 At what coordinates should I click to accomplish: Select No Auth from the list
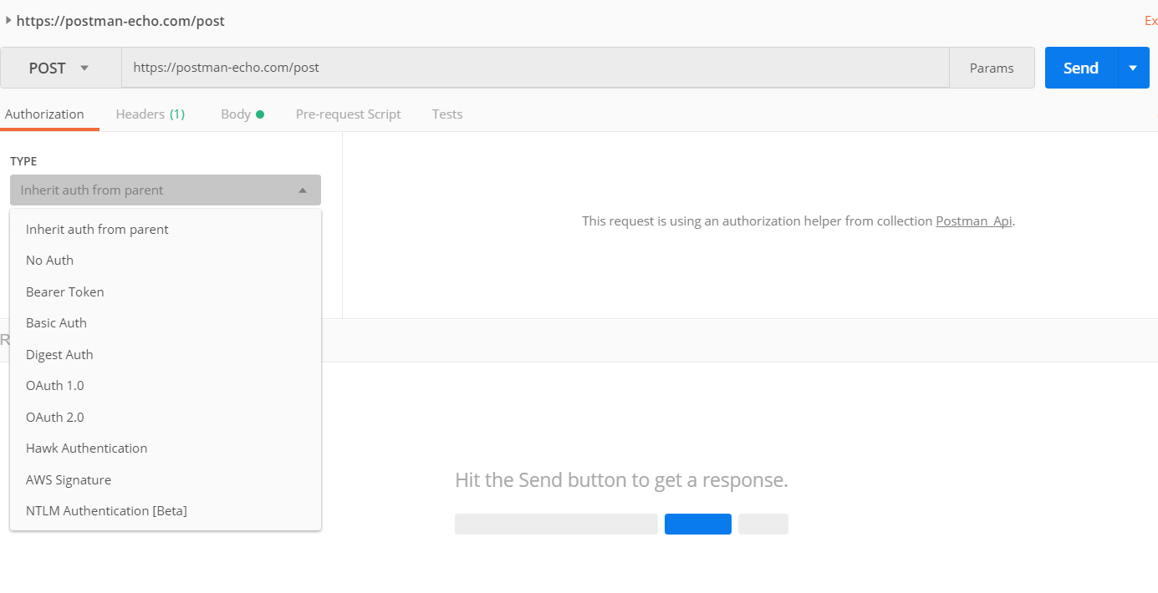(x=49, y=260)
